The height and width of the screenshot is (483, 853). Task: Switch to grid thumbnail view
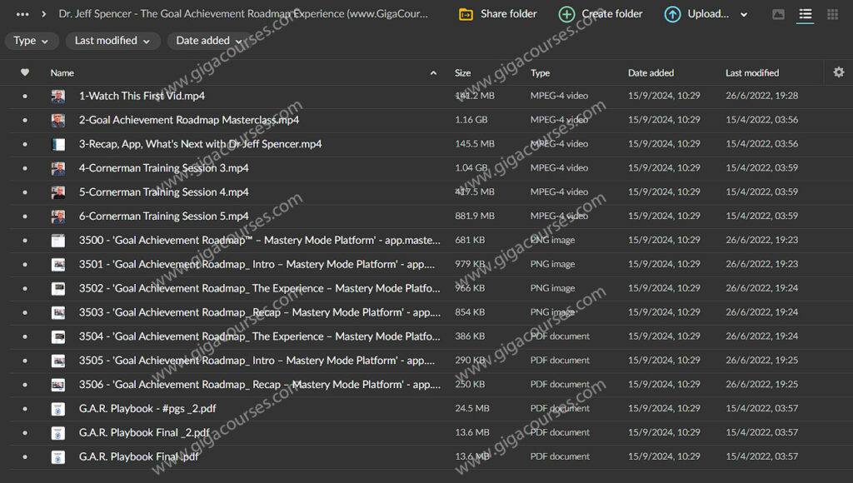coord(832,14)
